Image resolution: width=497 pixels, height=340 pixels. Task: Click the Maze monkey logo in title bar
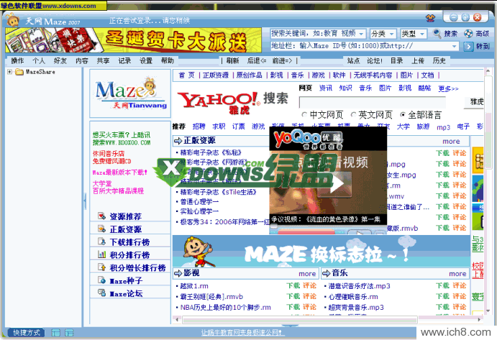pos(13,20)
